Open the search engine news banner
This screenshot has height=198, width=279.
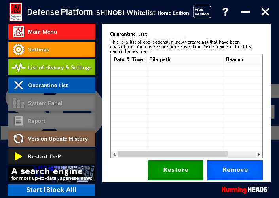pos(52,174)
